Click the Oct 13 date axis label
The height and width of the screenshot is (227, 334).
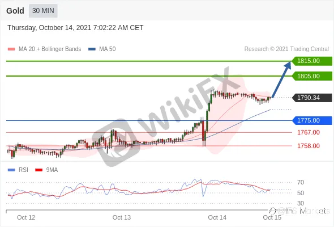tap(122, 217)
